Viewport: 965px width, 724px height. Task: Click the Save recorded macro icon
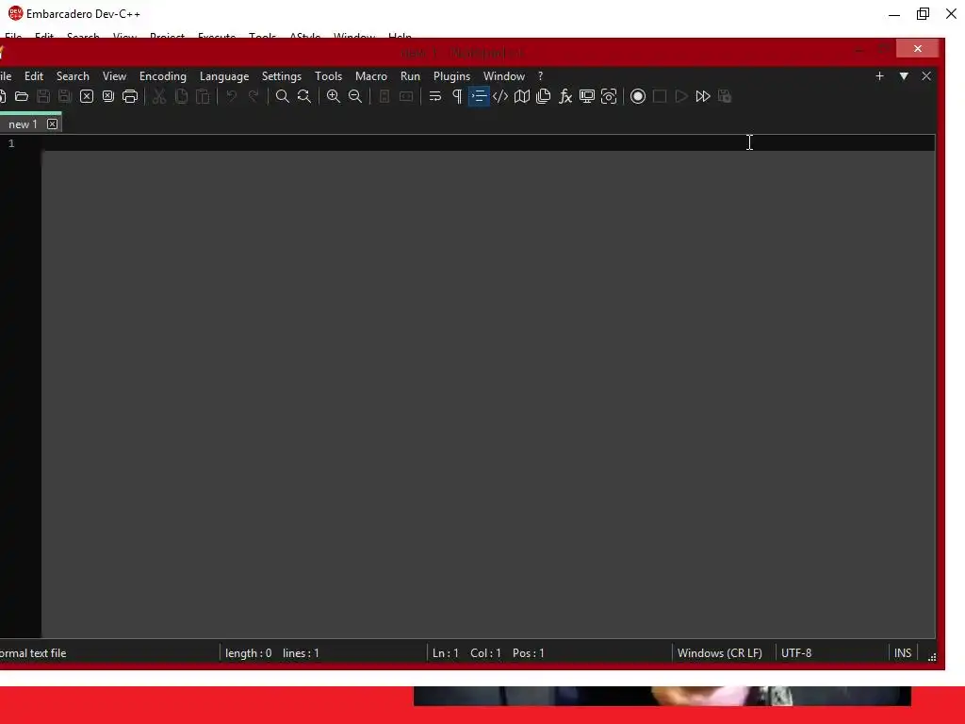725,96
